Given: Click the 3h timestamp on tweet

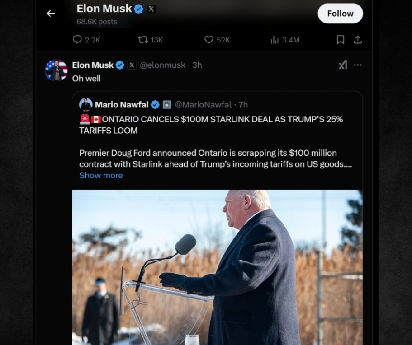Looking at the screenshot, I should tap(197, 65).
